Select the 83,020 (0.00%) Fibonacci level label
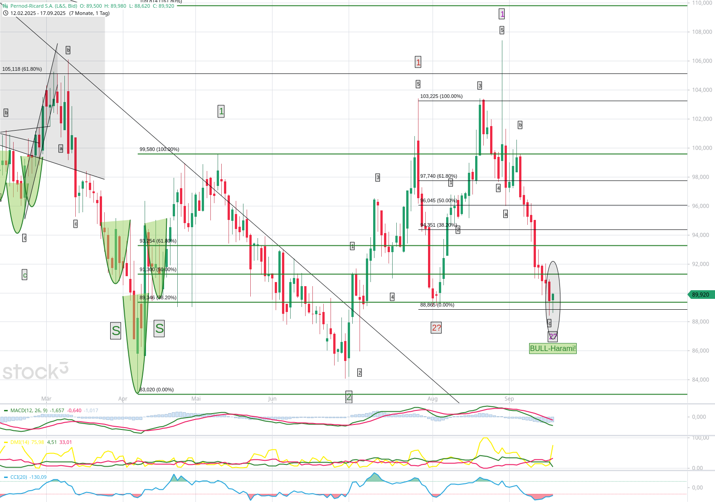 (157, 390)
